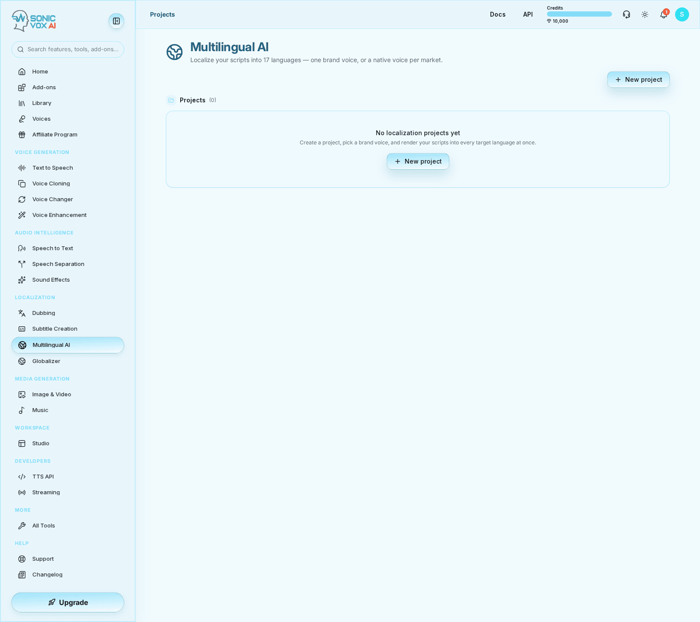
Task: Click the Dubbing translate icon
Action: pyautogui.click(x=22, y=313)
